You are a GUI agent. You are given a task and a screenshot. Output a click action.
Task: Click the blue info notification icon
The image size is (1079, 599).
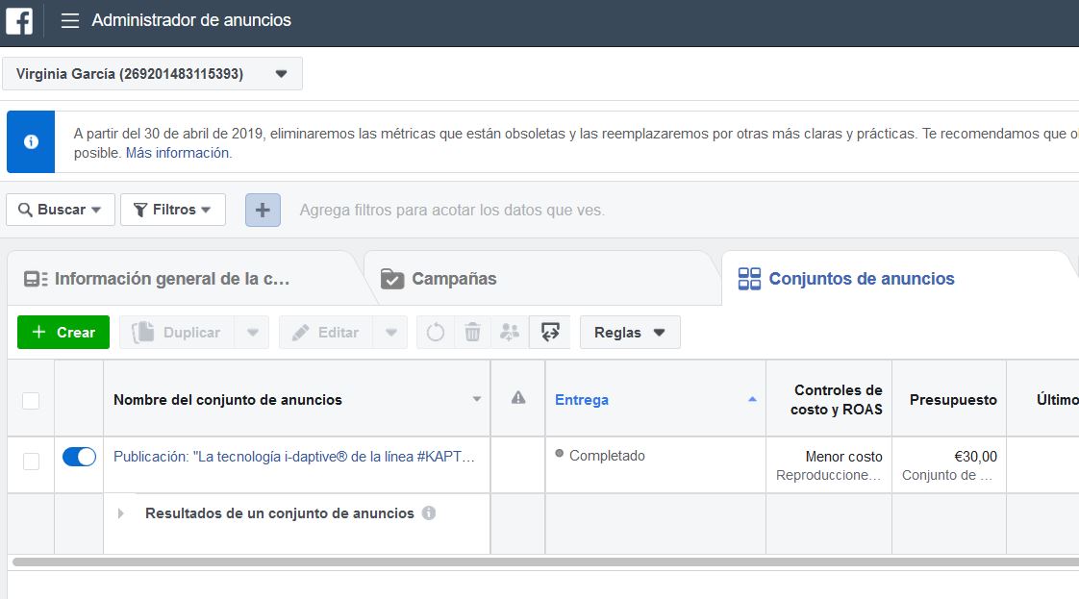click(x=31, y=141)
